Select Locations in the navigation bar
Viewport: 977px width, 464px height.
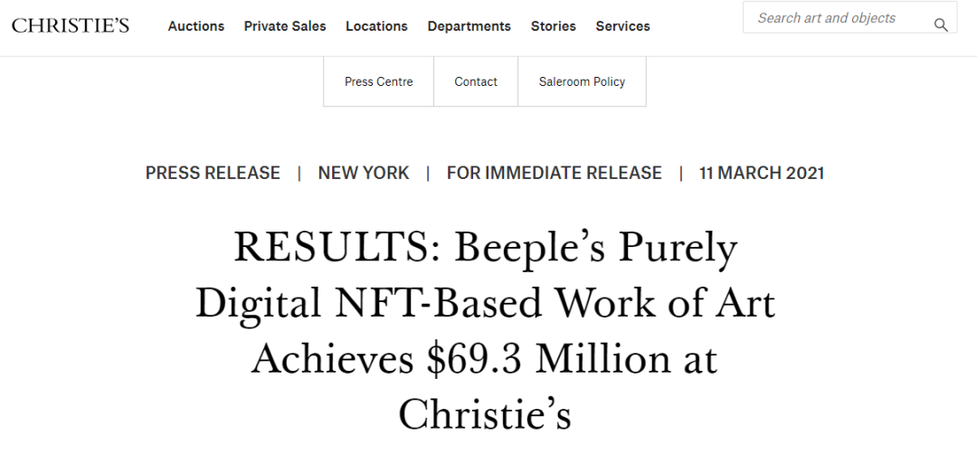[x=376, y=26]
